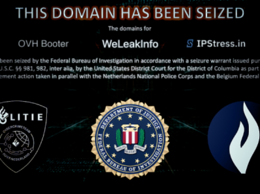260x194 pixels.
Task: Click the Cybercrimeteam Oost-Nederland circular emblem
Action: pyautogui.click(x=16, y=143)
